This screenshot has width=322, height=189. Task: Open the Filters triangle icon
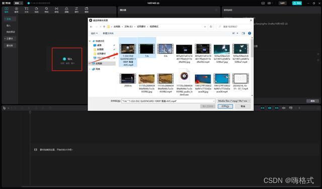(x=66, y=10)
